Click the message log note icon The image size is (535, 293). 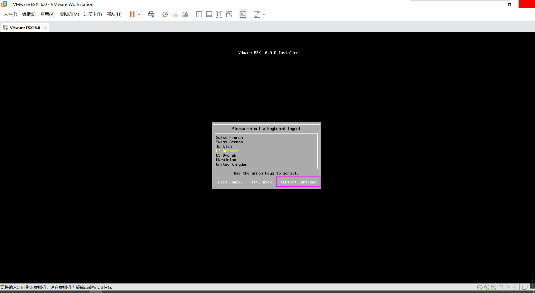click(525, 287)
